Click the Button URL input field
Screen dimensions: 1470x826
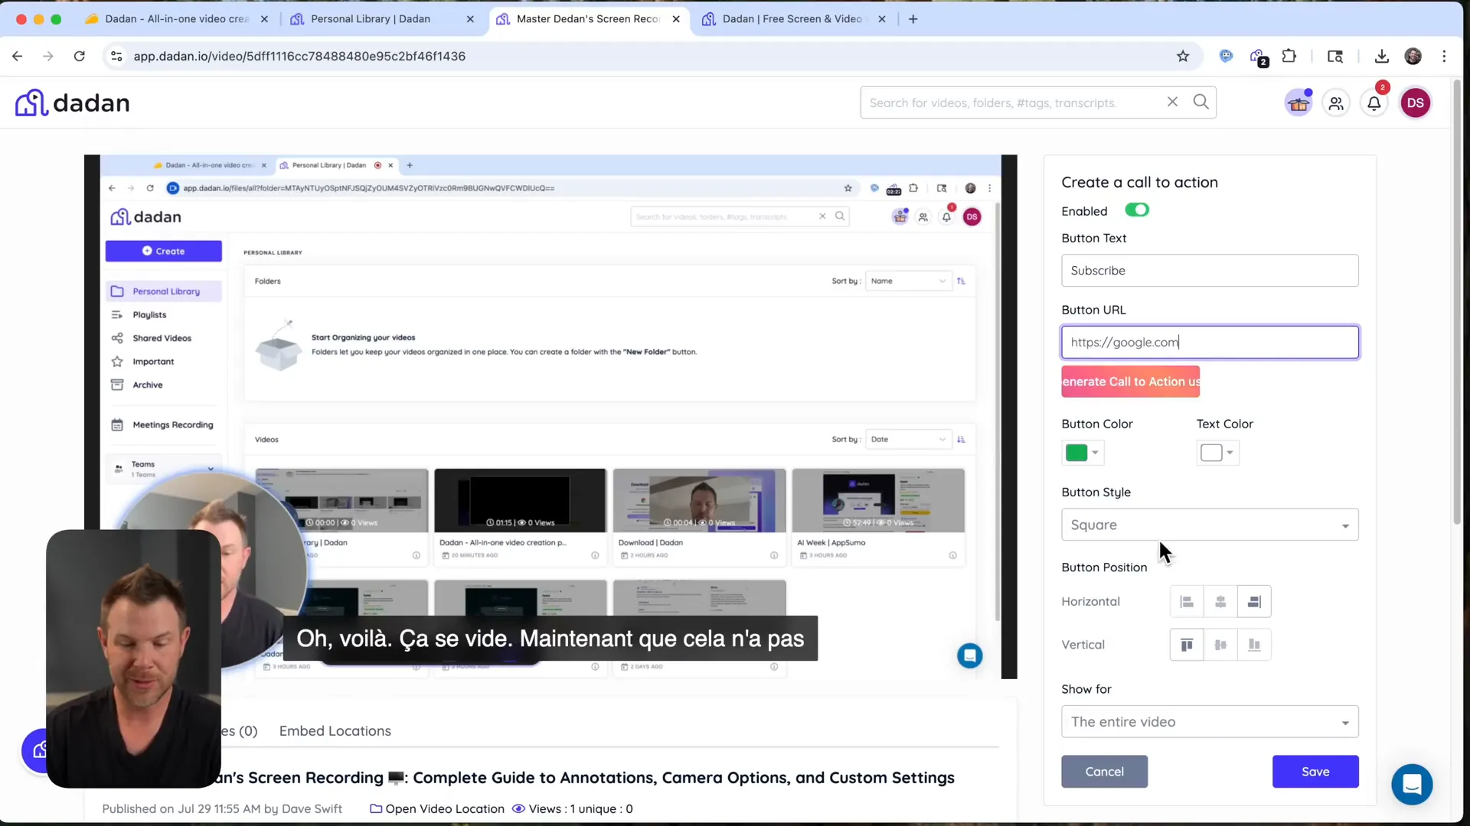coord(1210,342)
